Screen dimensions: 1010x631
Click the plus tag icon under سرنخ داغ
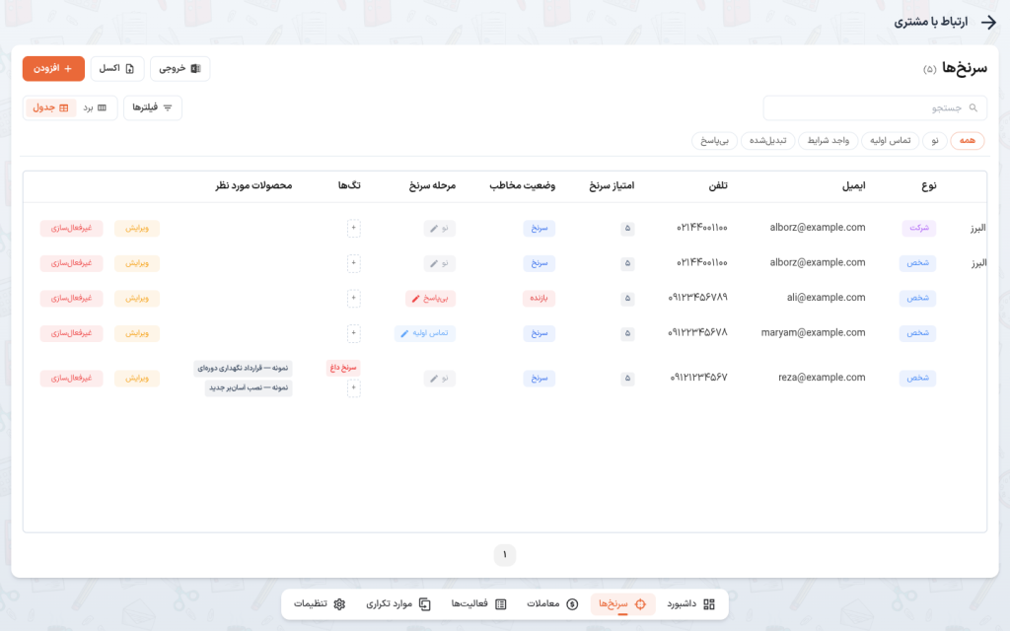pyautogui.click(x=354, y=387)
